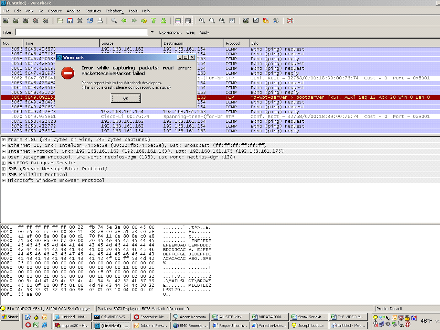Click into the Filter input field
The image size is (440, 330).
[x=81, y=32]
